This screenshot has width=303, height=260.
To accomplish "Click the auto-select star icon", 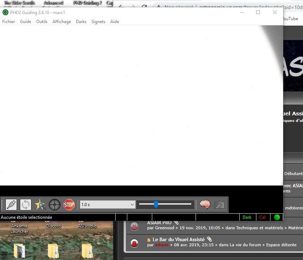I will click(40, 205).
